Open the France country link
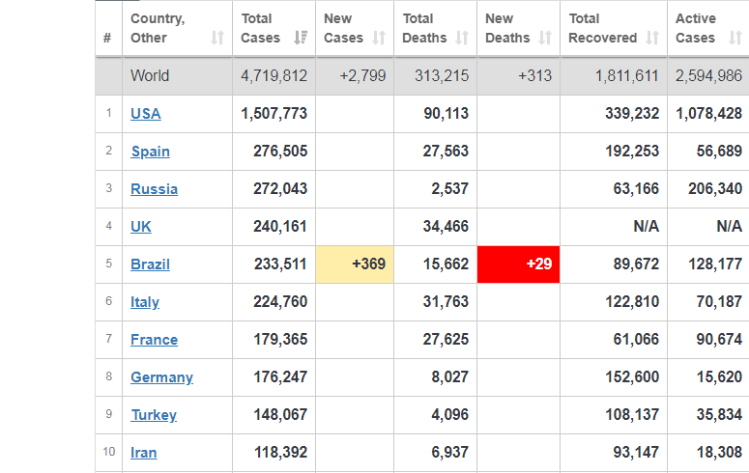This screenshot has width=749, height=473. (155, 340)
